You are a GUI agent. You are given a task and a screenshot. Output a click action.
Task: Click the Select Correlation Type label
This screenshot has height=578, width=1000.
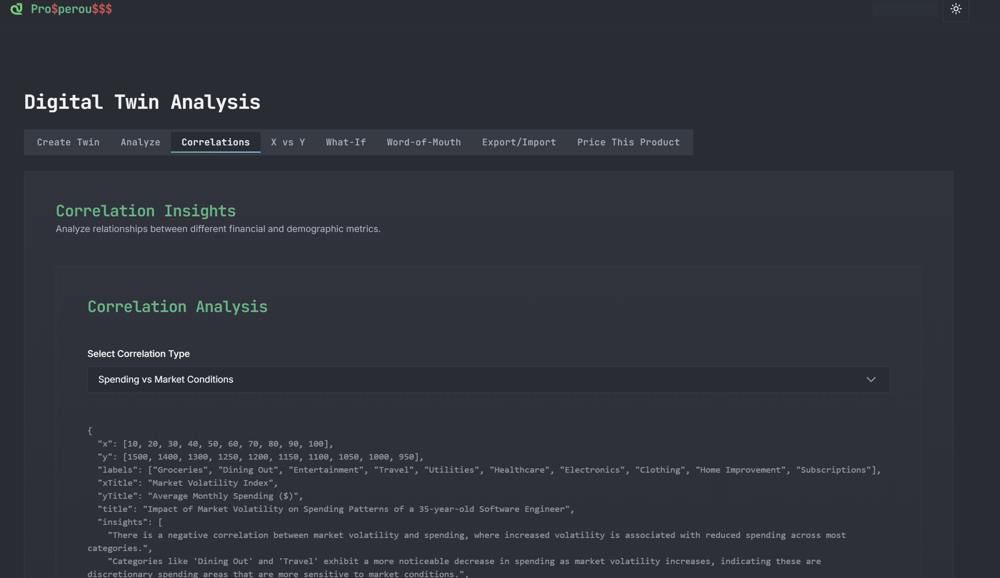coord(138,354)
